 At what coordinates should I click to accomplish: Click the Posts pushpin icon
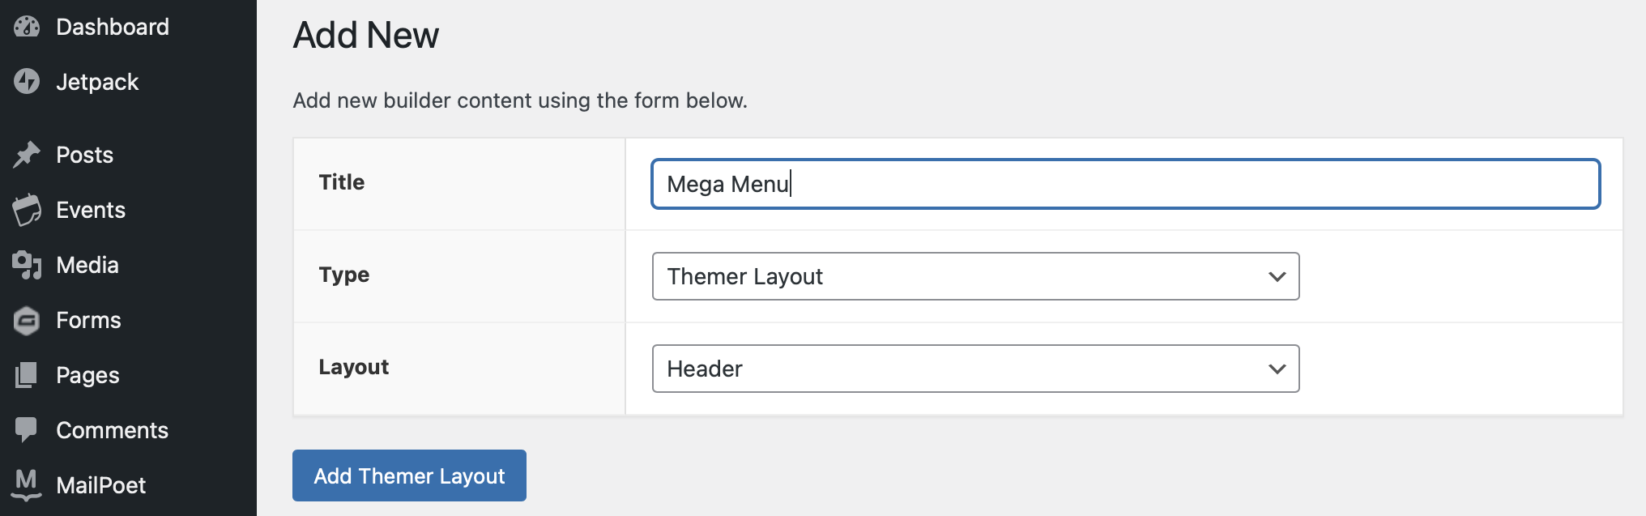[27, 155]
